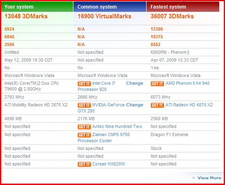Click ATI Mobility Radeon HD 3870 X2 text

[36, 105]
